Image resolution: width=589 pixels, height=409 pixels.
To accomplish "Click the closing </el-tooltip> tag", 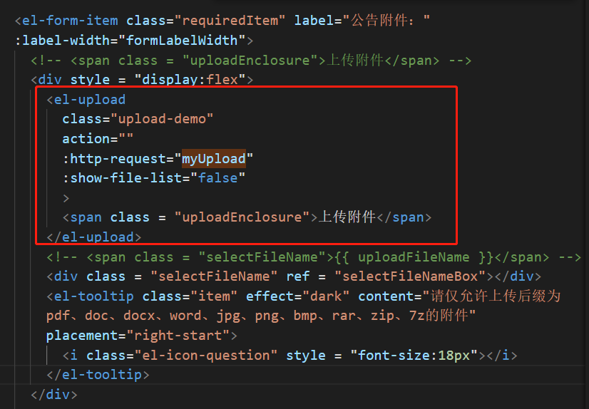I will pos(98,375).
